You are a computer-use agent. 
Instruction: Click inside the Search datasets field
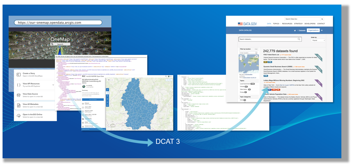(x=268, y=39)
